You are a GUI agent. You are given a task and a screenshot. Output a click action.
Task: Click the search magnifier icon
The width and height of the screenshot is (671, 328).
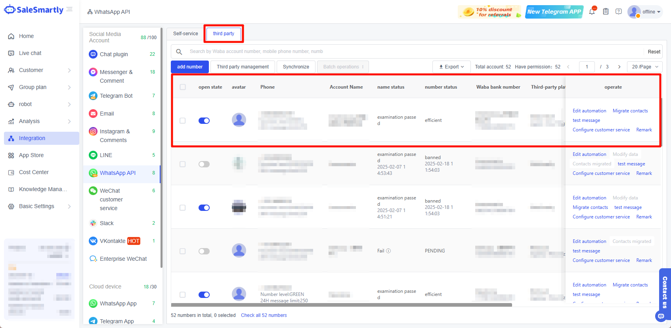point(179,51)
